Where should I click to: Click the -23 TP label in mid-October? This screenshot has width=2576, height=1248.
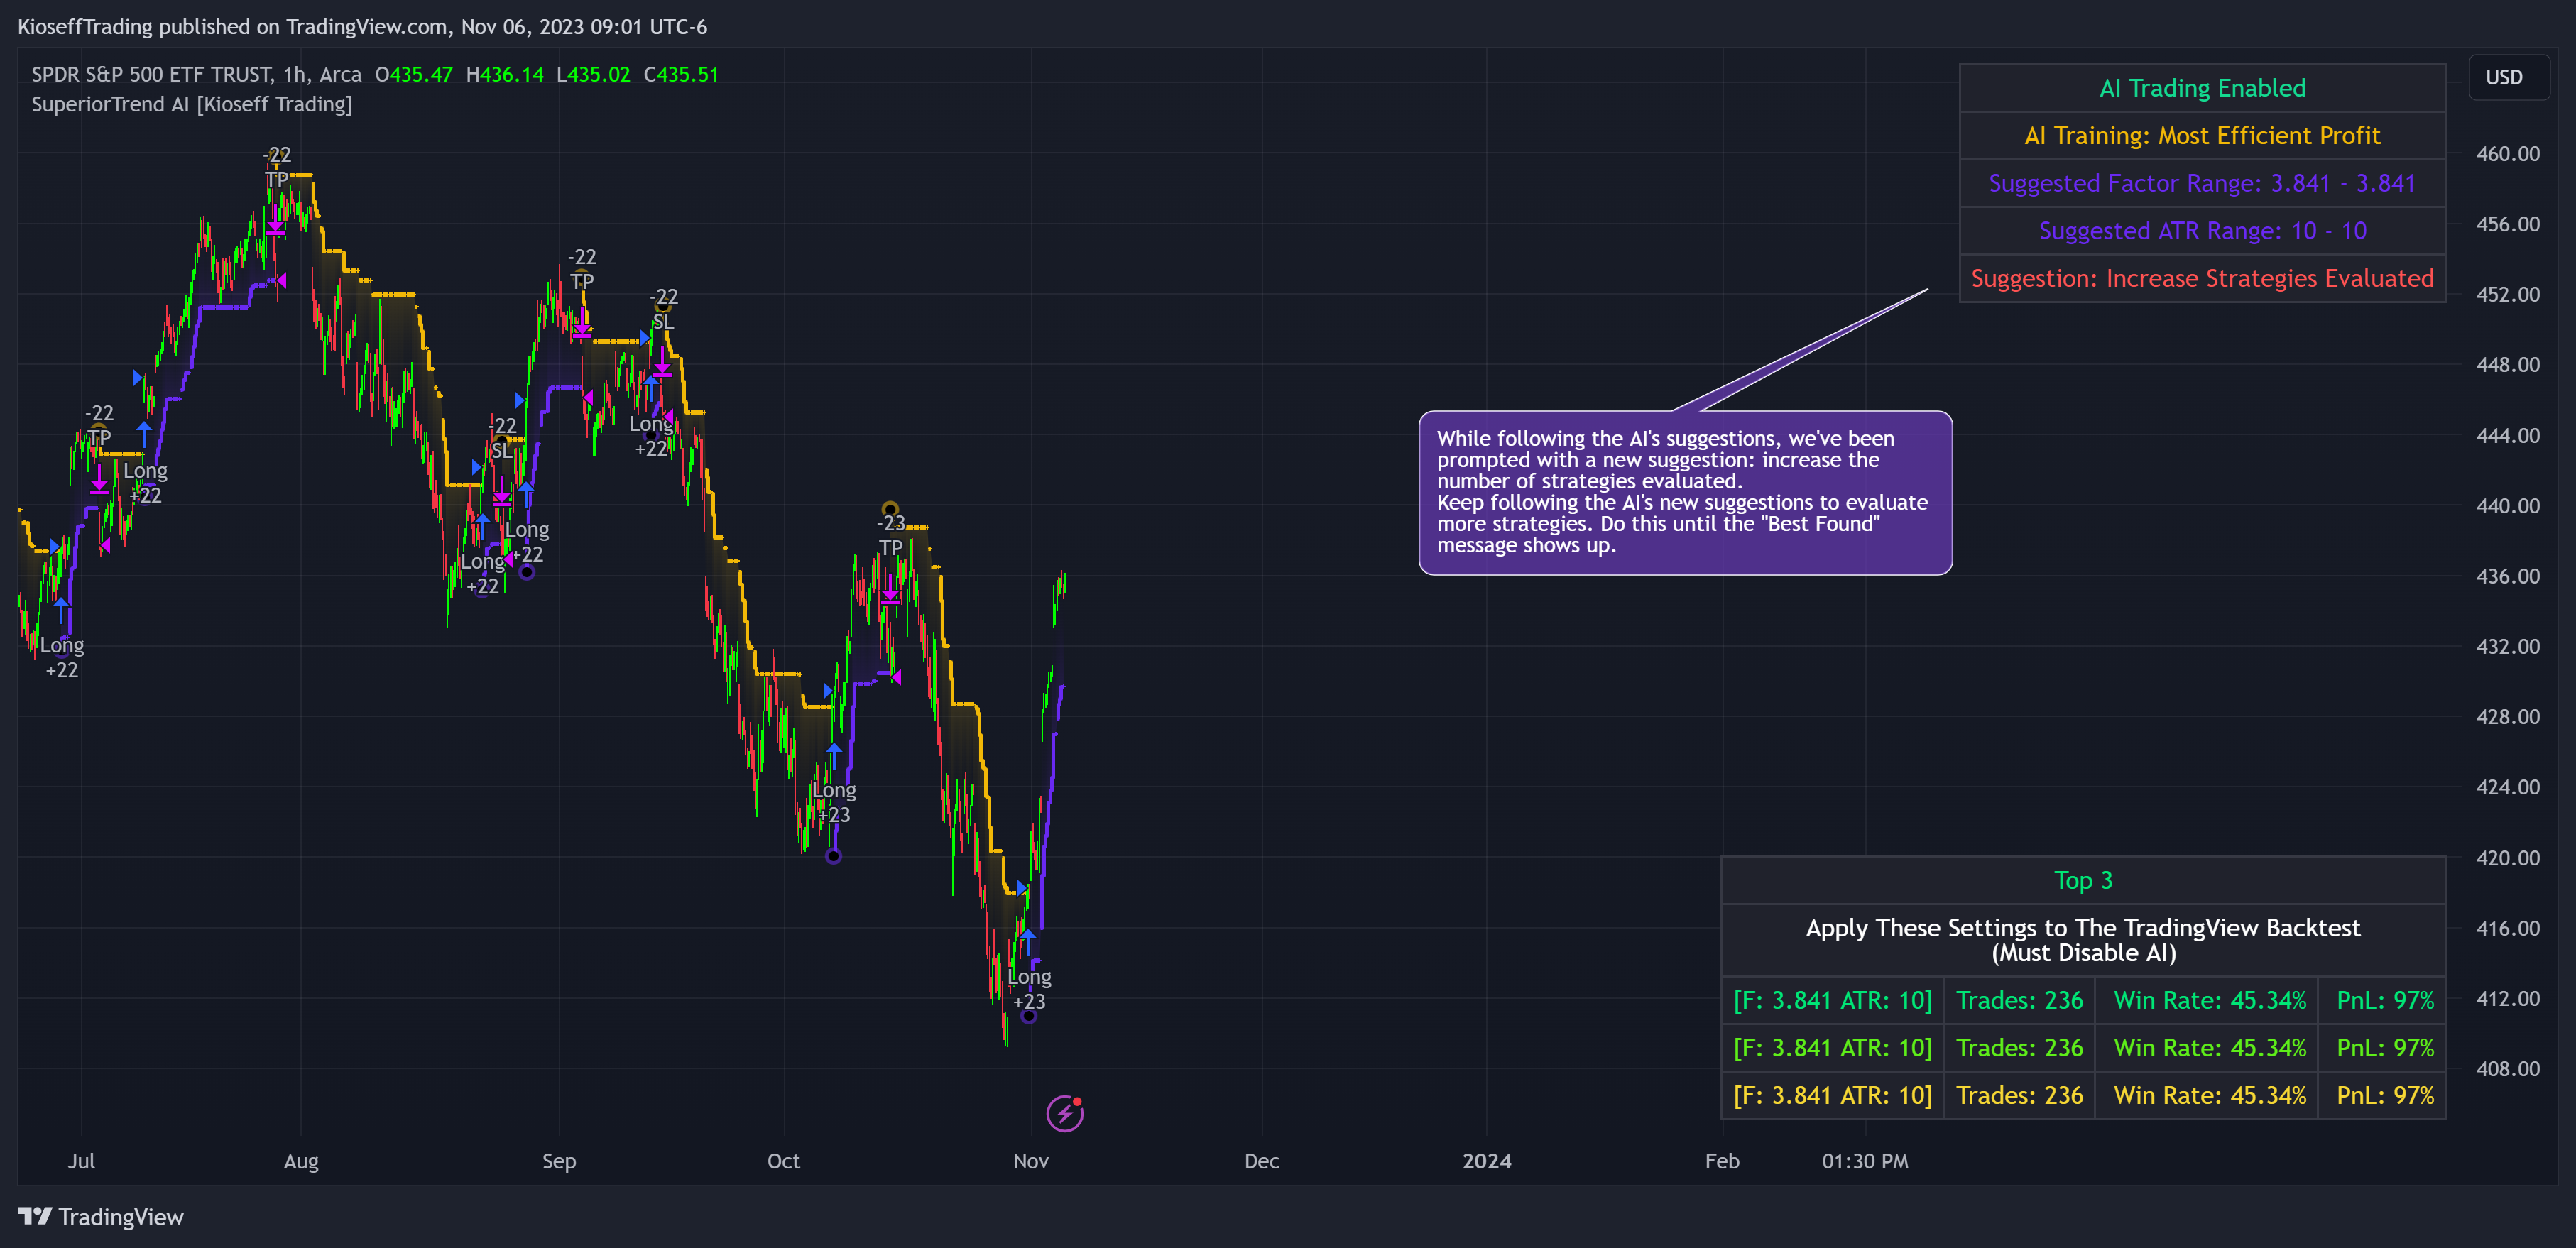891,536
